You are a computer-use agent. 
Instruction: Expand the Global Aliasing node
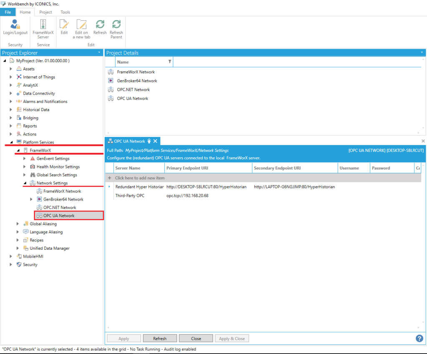[x=18, y=224]
